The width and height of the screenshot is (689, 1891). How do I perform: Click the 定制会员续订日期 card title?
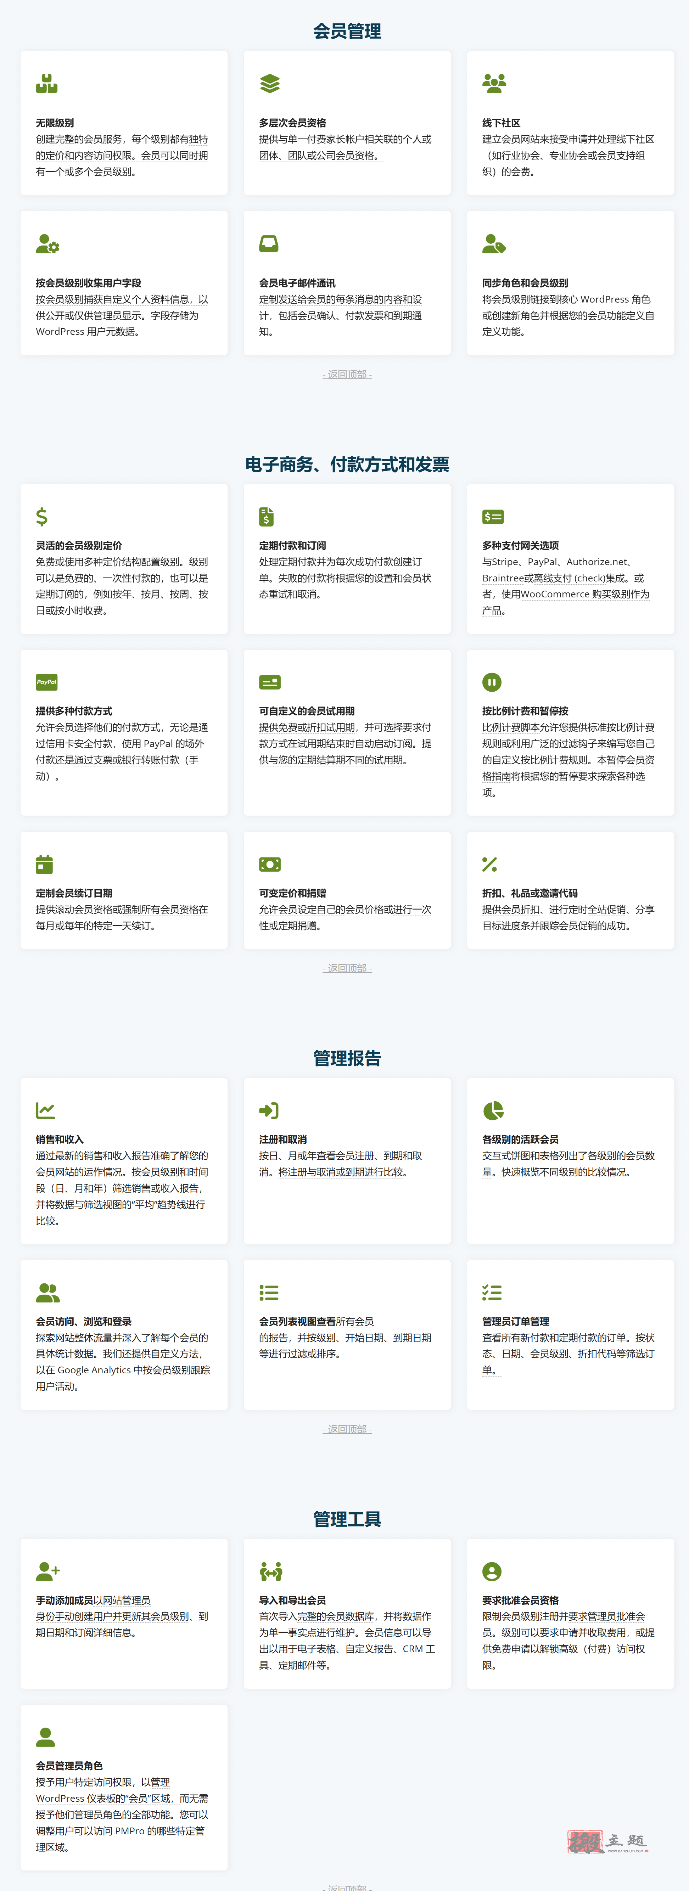[74, 893]
